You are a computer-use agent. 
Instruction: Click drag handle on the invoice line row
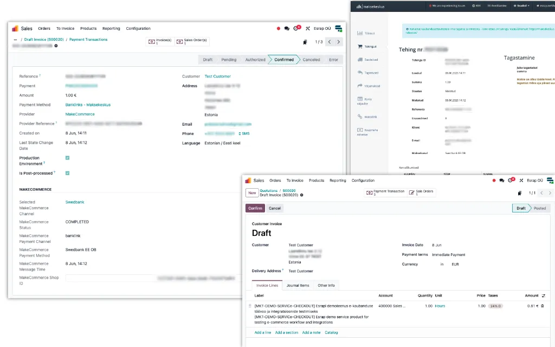[250, 306]
